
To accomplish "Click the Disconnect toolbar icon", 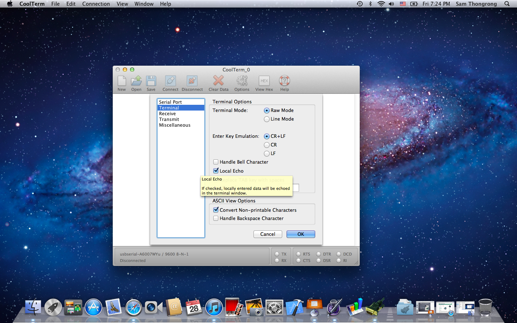I will click(192, 81).
